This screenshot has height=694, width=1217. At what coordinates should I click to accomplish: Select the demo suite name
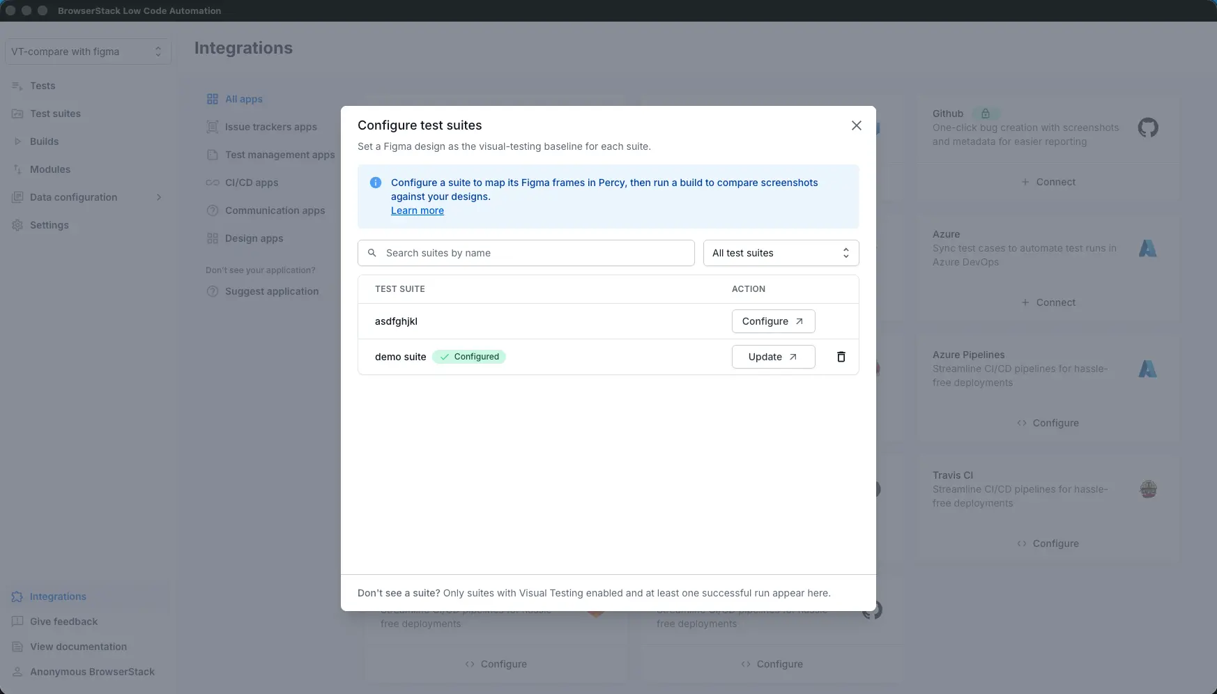point(400,357)
